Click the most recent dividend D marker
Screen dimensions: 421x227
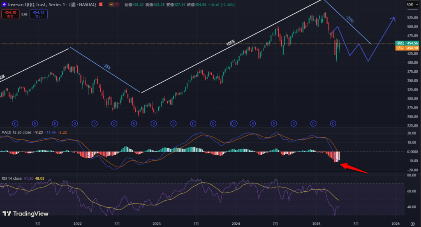[x=333, y=123]
